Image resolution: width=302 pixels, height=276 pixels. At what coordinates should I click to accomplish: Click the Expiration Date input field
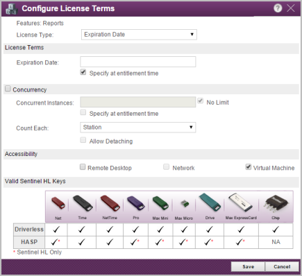138,62
